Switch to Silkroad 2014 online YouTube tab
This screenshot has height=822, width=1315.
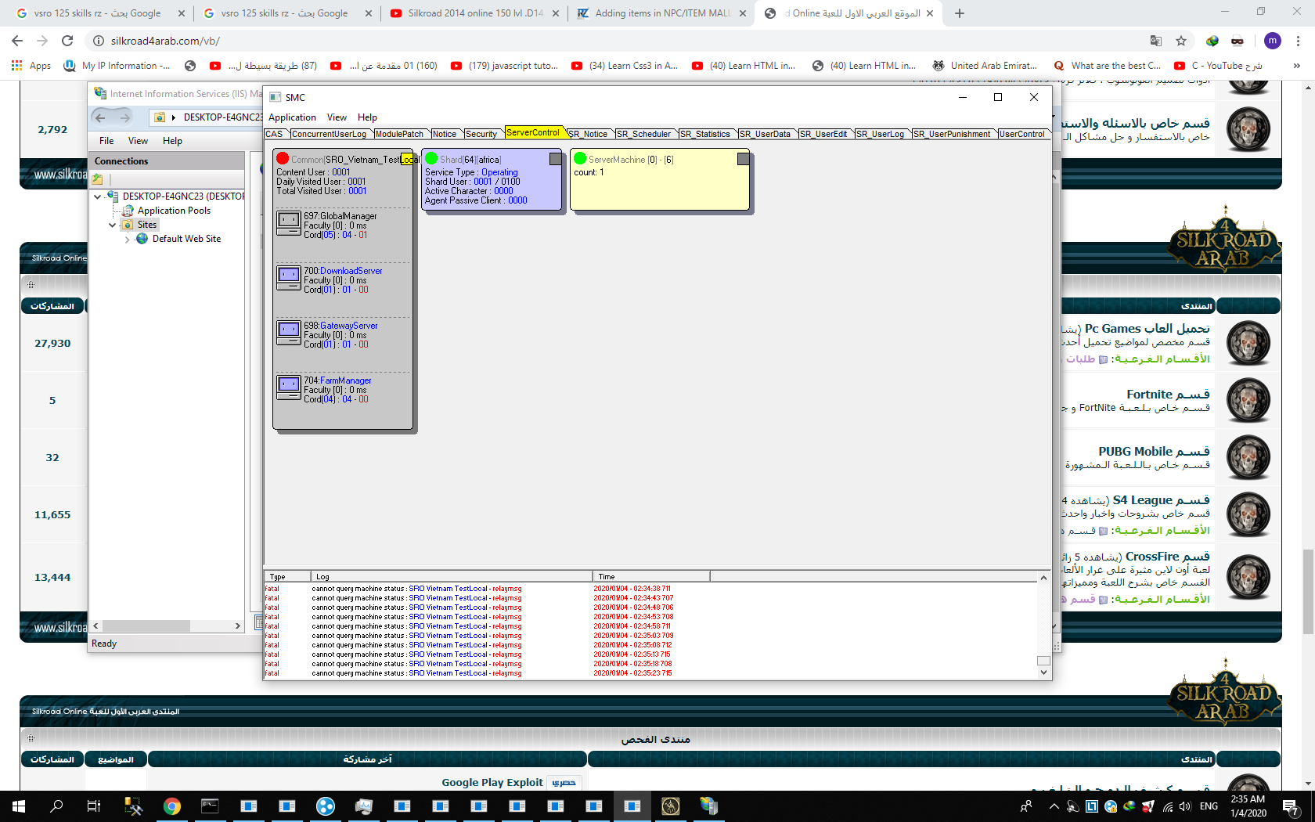pos(475,13)
